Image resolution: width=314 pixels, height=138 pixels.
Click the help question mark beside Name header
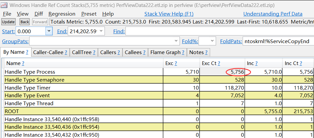pos(23,63)
